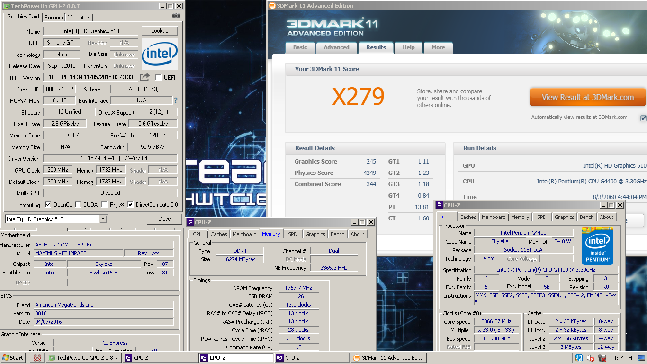This screenshot has height=364, width=647.
Task: Open the Validation tab in GPU-Z
Action: tap(79, 17)
